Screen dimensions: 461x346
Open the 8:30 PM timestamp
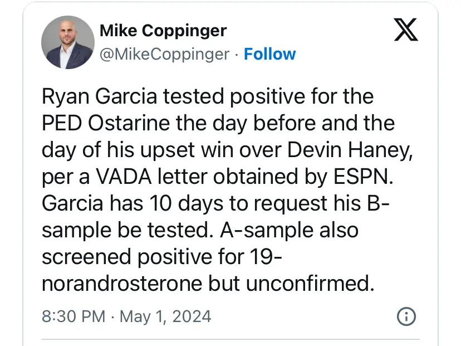tap(73, 316)
